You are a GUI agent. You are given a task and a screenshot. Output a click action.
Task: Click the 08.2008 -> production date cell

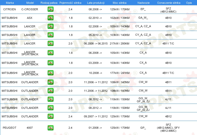[x=95, y=9]
